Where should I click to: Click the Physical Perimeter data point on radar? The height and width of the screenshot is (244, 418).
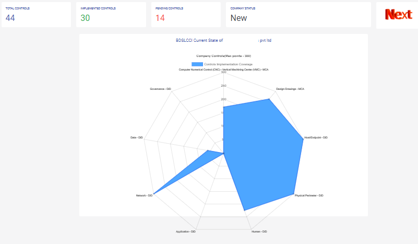coord(294,194)
